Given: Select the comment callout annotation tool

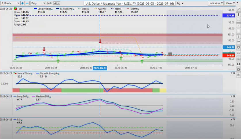Looking at the screenshot, I should coord(238,48).
